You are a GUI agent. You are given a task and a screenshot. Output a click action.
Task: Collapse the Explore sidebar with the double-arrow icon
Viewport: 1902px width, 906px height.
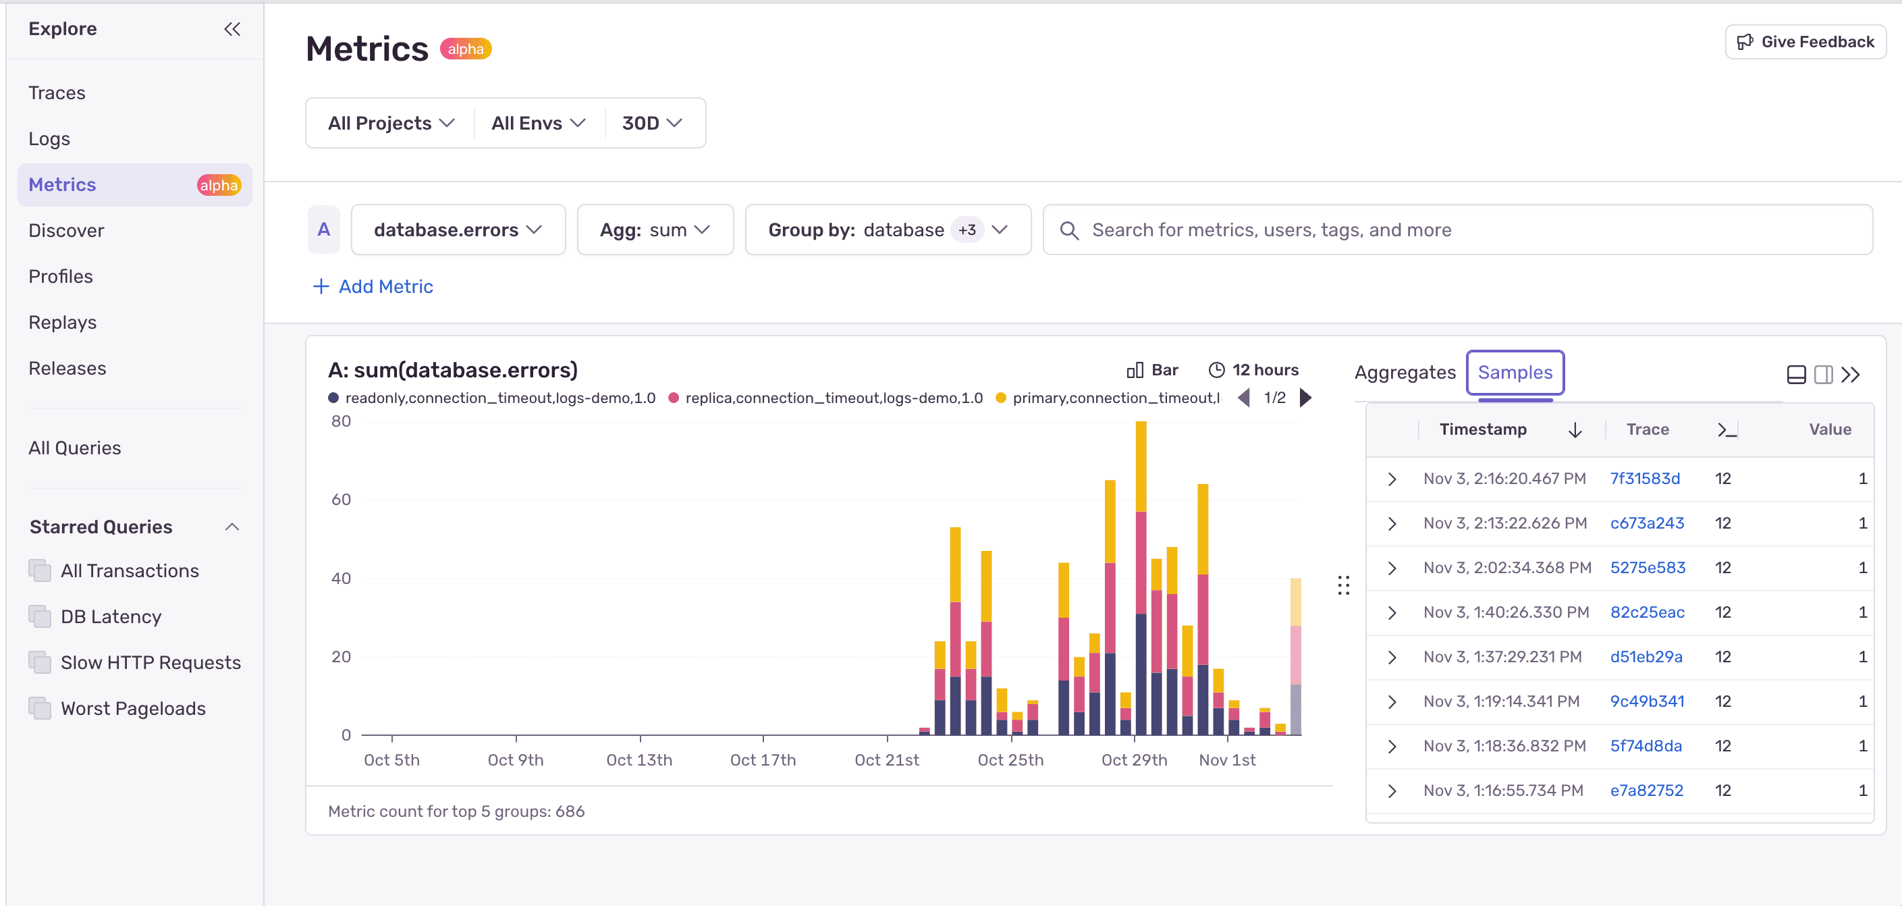[232, 29]
